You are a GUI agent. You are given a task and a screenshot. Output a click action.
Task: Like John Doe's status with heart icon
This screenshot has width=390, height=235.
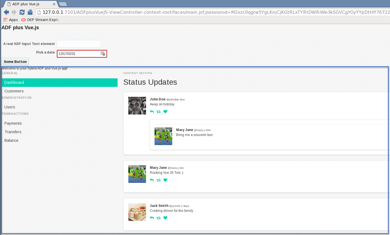point(165,112)
